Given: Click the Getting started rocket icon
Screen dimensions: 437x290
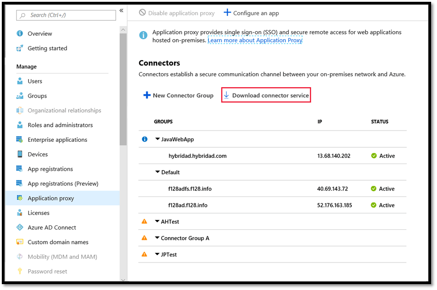Looking at the screenshot, I should coord(20,48).
